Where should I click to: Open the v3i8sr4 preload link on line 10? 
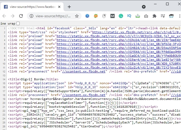pos(119,64)
